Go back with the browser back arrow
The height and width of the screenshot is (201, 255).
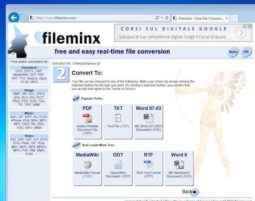(14, 18)
